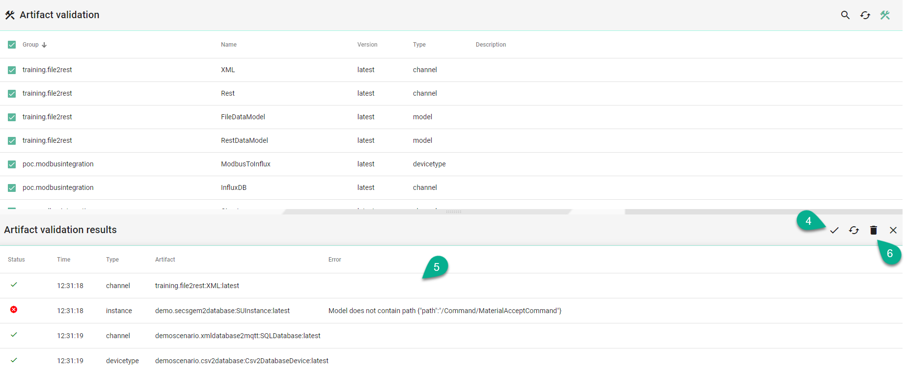Screen dimensions: 906x372
Task: Click the Status column header in results
Action: point(16,260)
